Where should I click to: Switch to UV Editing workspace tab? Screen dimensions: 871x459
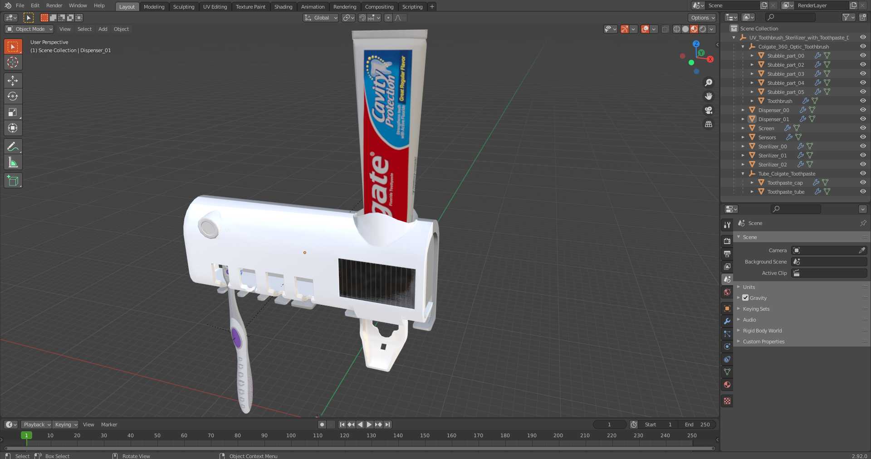(x=215, y=7)
